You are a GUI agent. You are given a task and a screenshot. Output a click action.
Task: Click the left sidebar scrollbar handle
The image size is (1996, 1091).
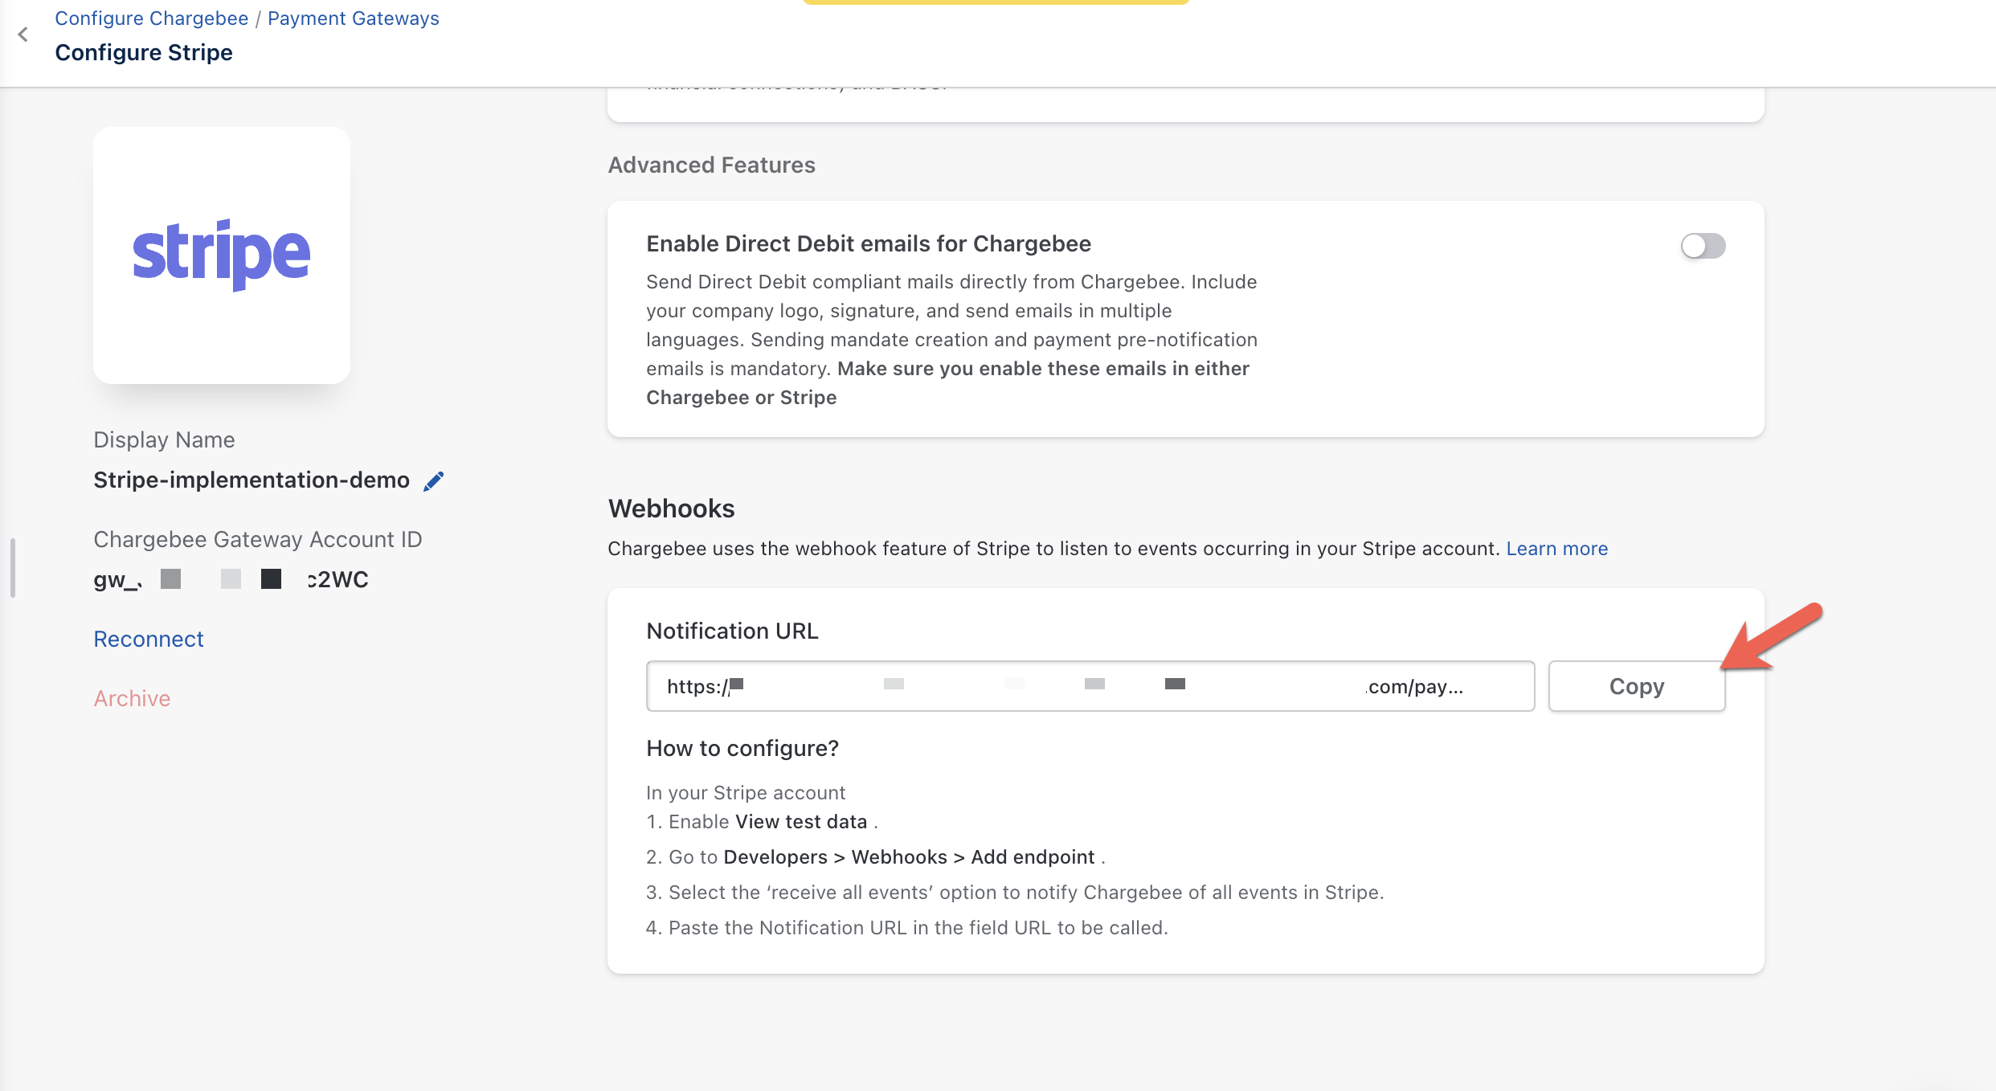[13, 568]
